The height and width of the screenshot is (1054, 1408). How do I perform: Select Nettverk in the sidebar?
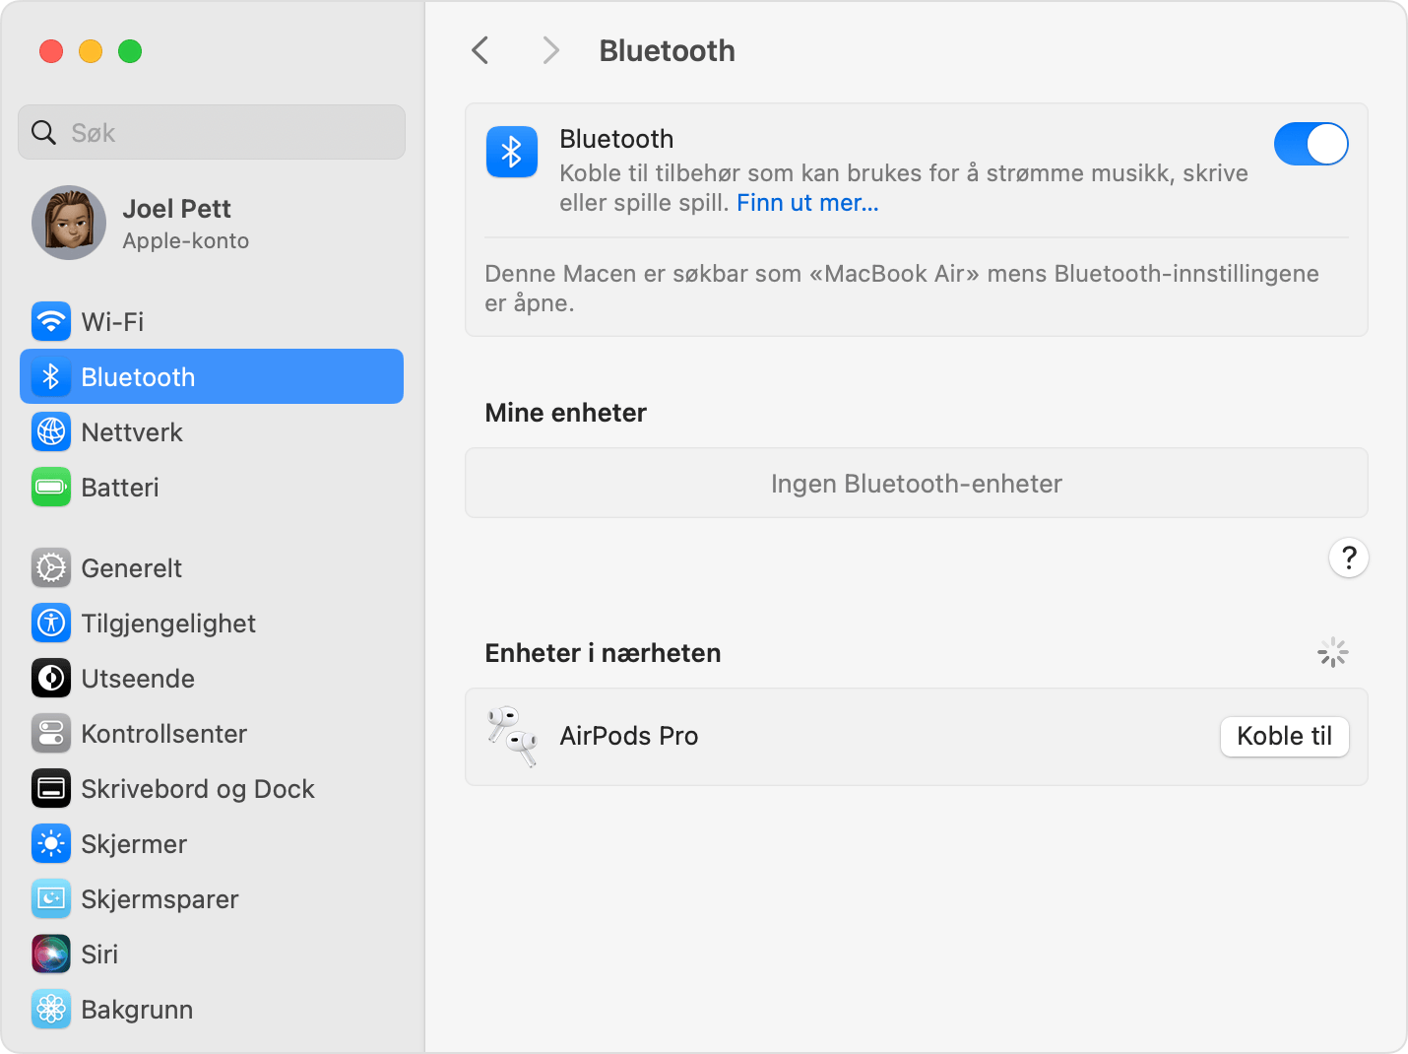point(212,431)
